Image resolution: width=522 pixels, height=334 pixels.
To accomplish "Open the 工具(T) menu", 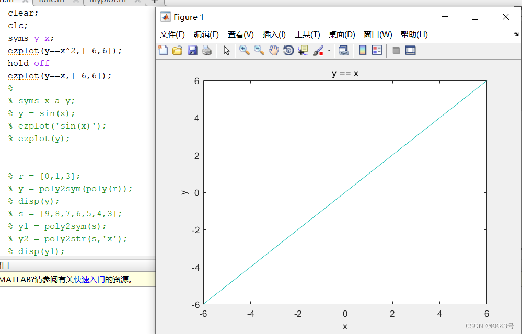I will point(307,34).
